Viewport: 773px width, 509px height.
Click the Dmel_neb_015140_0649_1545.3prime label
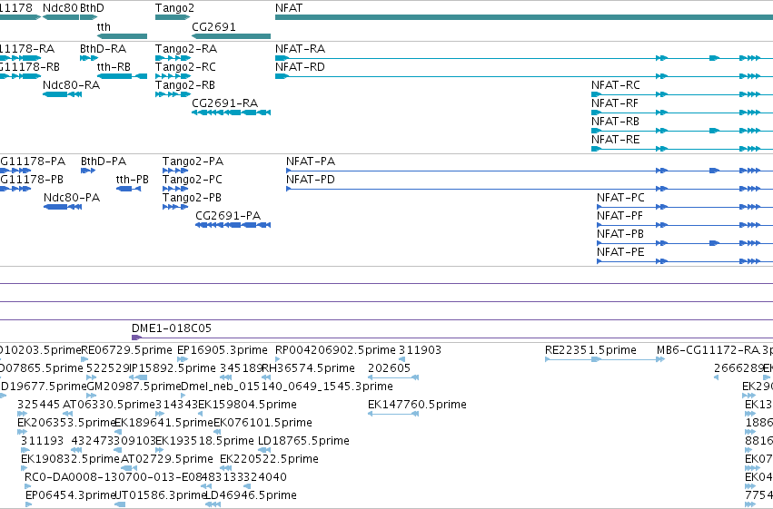coord(287,387)
